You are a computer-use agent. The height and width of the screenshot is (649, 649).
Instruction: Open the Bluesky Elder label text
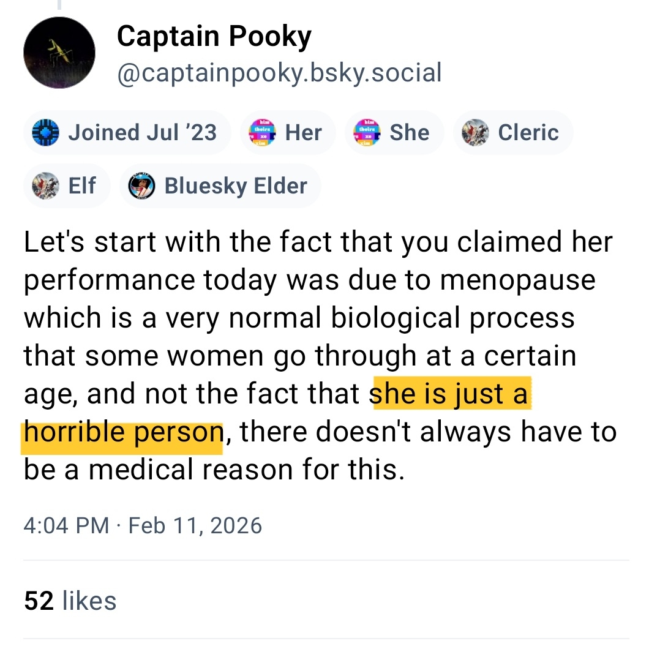point(236,186)
